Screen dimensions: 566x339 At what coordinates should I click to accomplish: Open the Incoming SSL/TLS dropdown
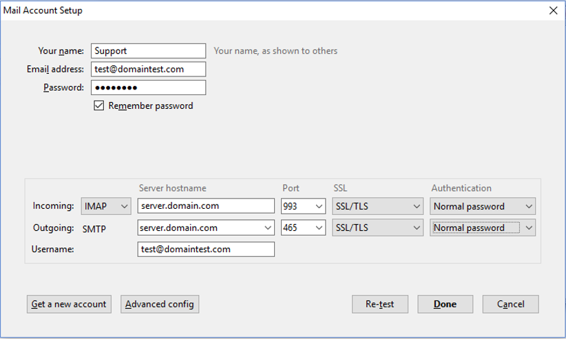(377, 206)
